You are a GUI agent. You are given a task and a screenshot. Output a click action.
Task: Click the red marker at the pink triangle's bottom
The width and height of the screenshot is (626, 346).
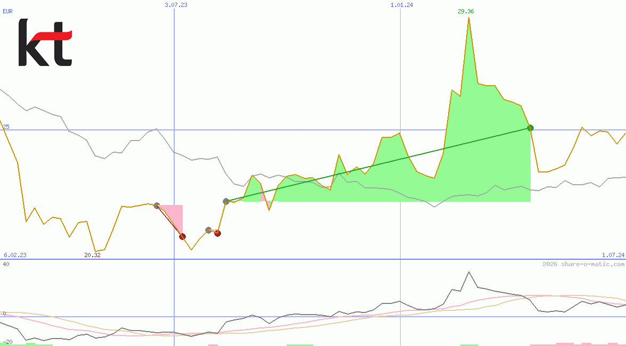pos(182,236)
